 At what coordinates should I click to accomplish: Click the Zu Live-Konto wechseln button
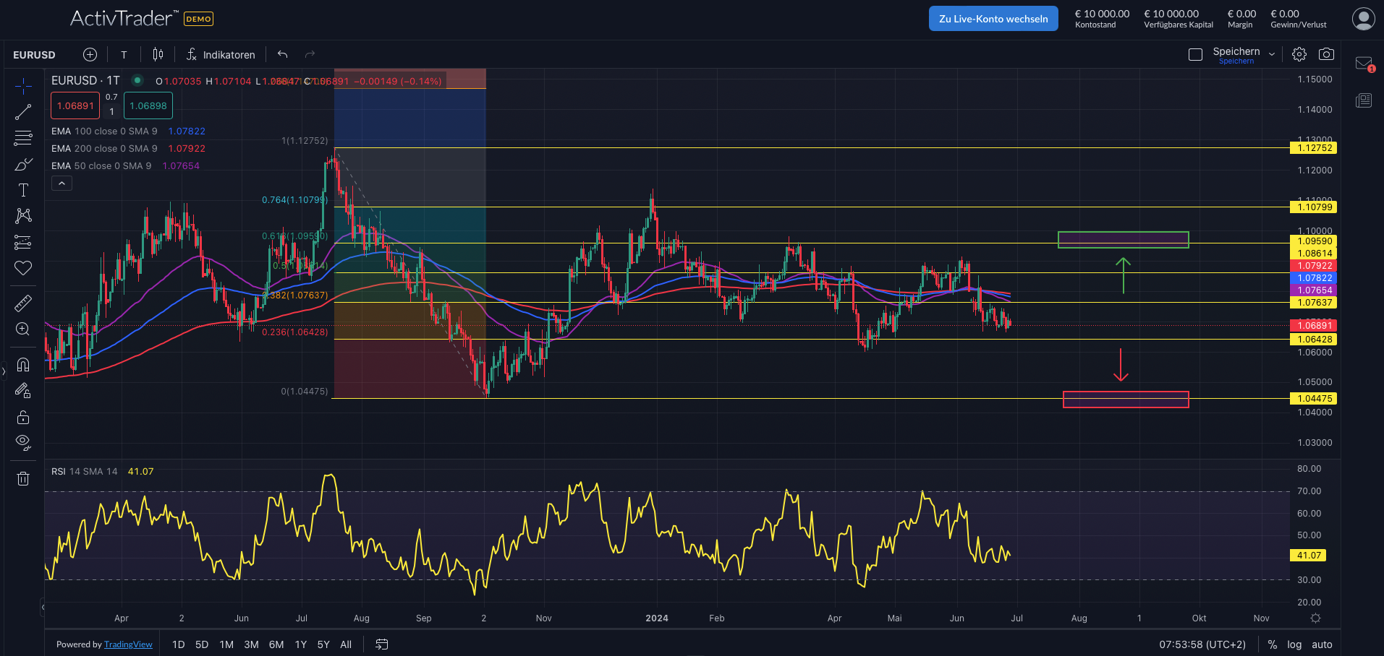pyautogui.click(x=993, y=18)
